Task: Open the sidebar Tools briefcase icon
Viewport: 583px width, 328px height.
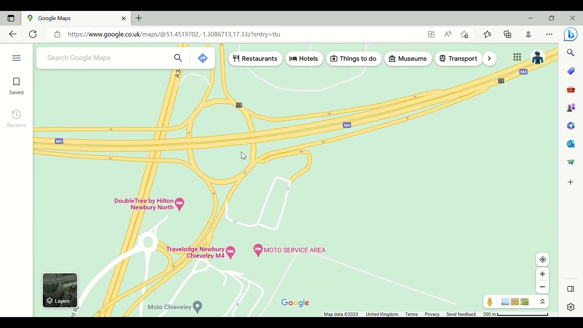Action: coord(571,89)
